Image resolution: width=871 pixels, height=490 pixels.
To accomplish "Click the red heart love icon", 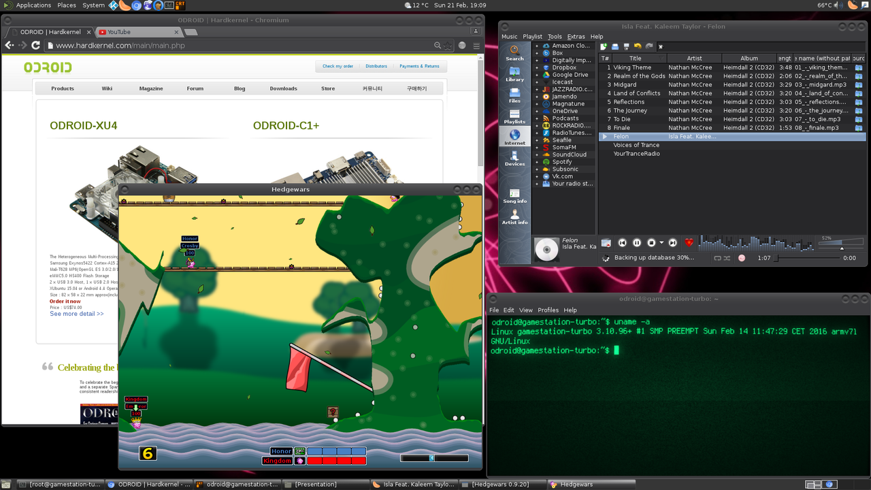I will pyautogui.click(x=689, y=243).
